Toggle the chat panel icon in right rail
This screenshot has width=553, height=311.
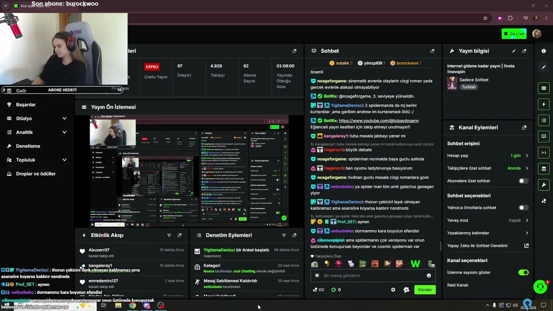coord(543,136)
